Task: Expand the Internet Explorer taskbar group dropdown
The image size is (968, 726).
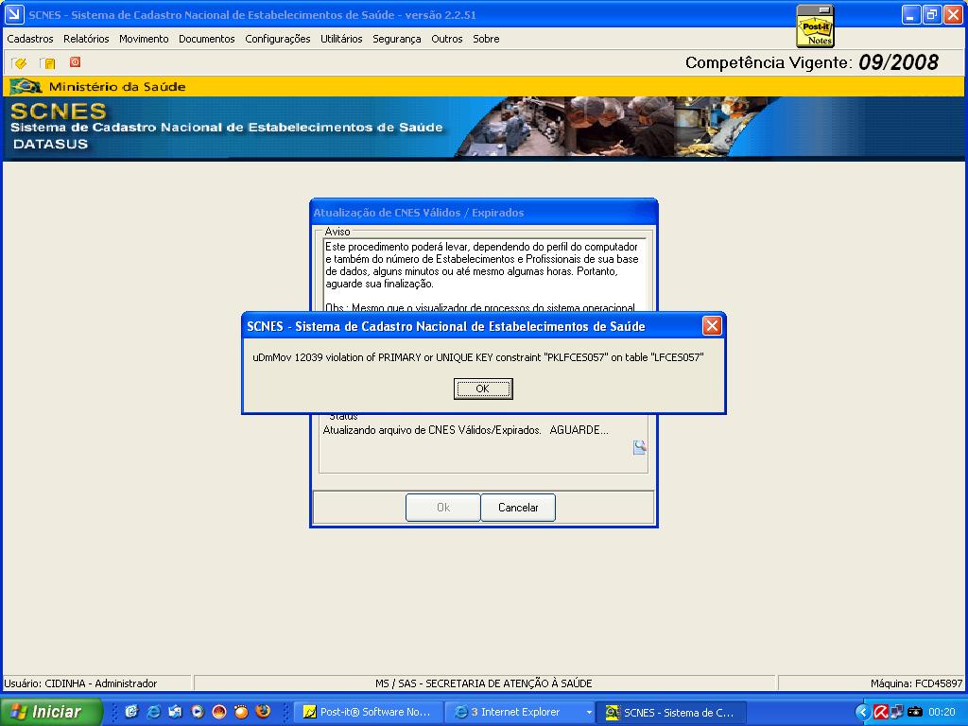Action: point(589,712)
